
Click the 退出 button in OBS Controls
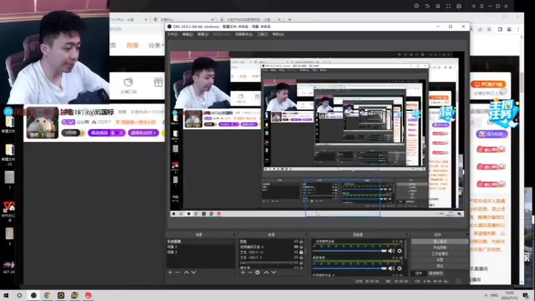439,266
